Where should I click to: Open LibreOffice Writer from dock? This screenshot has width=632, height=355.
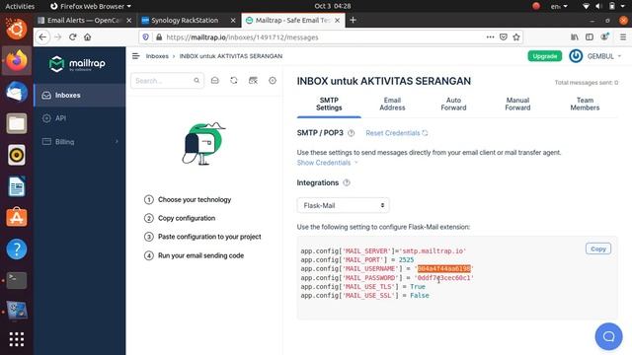click(17, 186)
